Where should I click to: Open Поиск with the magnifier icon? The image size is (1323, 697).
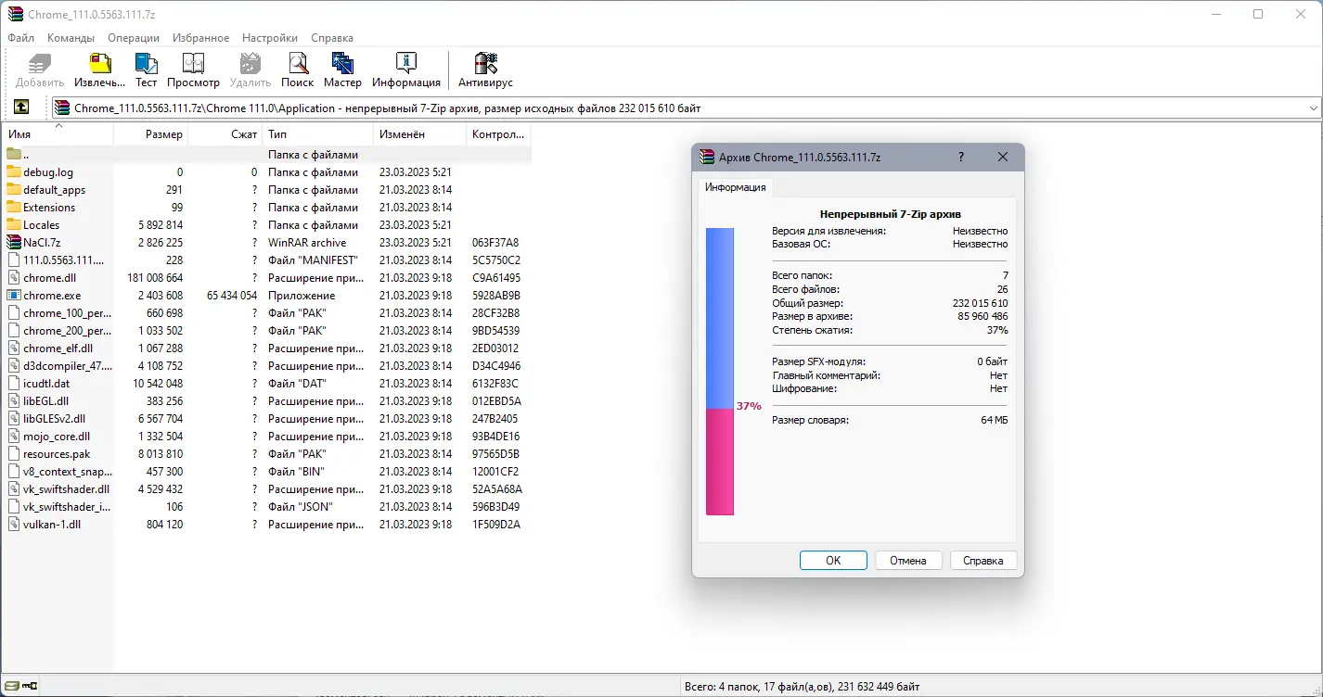click(x=297, y=65)
